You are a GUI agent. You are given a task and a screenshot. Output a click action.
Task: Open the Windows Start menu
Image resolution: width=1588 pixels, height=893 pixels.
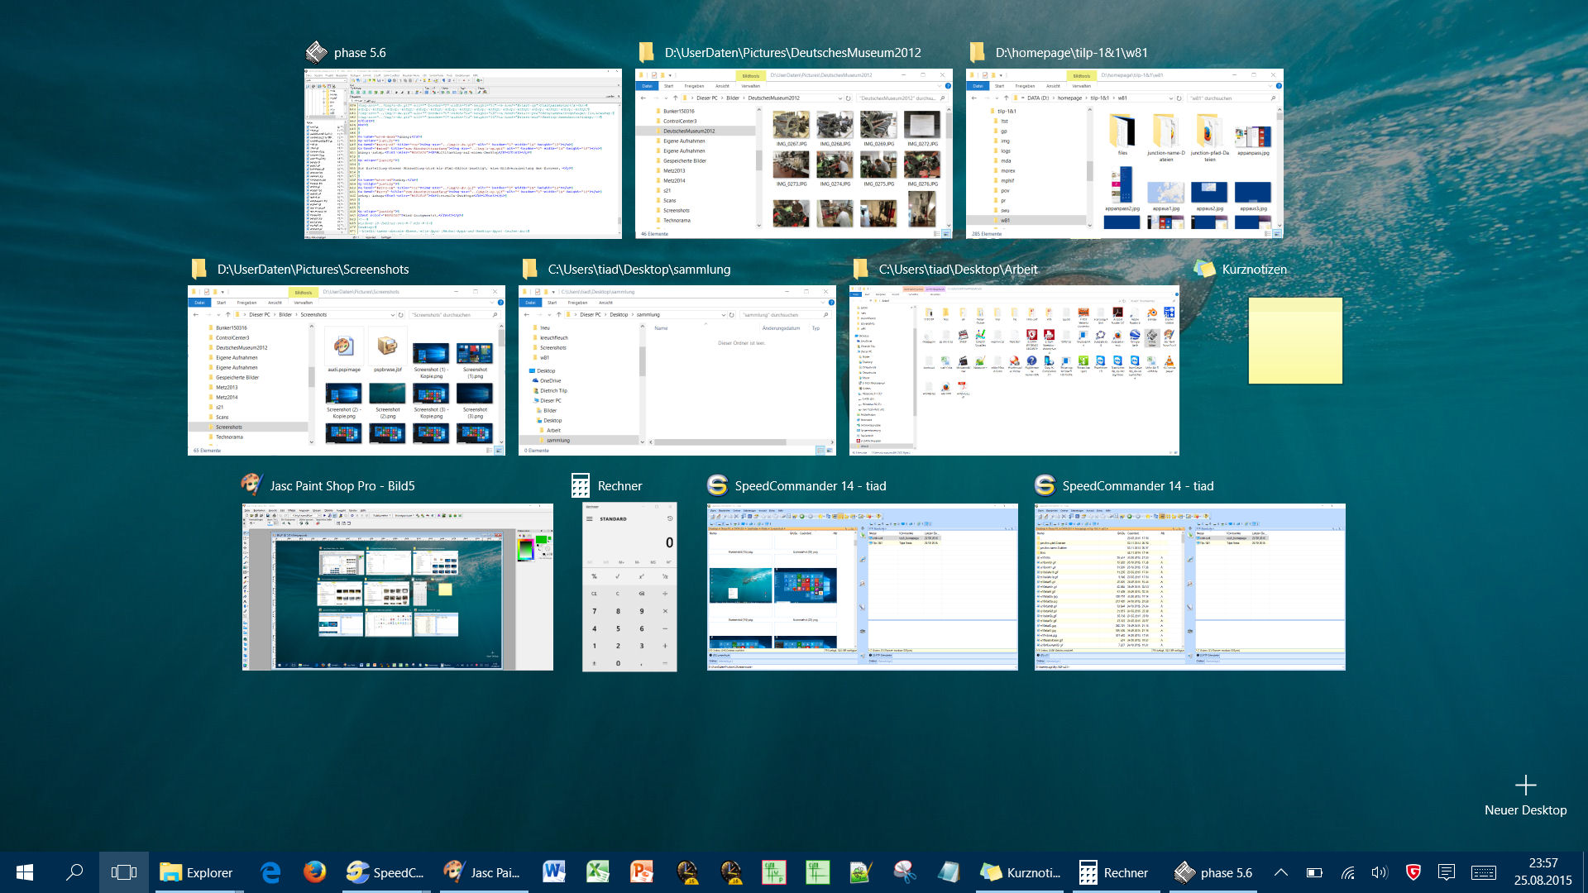pyautogui.click(x=25, y=872)
